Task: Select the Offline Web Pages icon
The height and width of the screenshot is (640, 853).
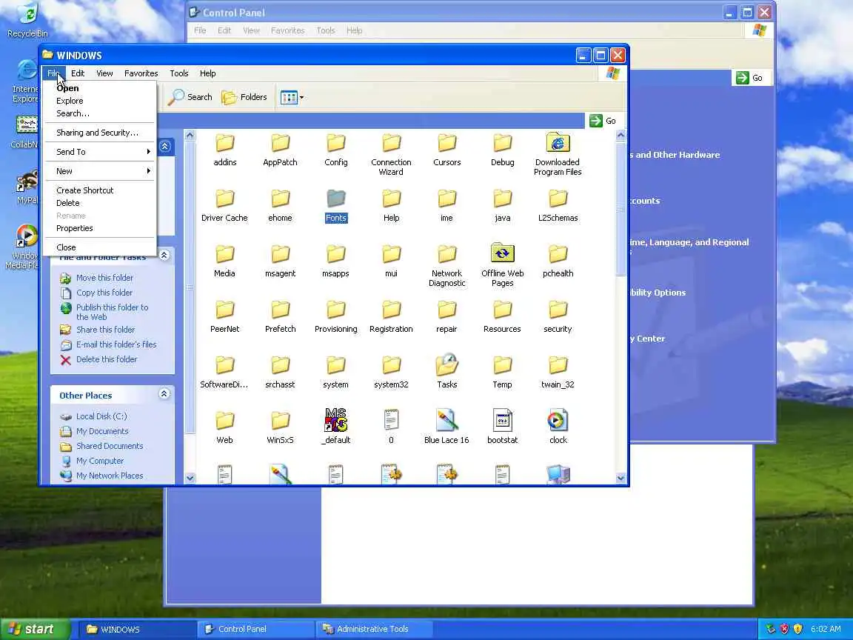Action: 502,253
